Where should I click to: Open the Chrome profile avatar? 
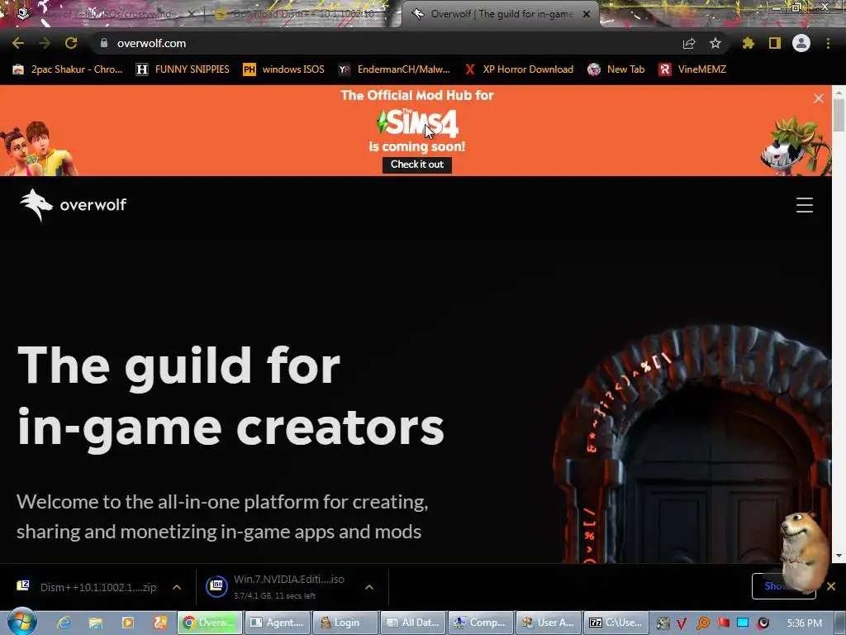coord(801,43)
